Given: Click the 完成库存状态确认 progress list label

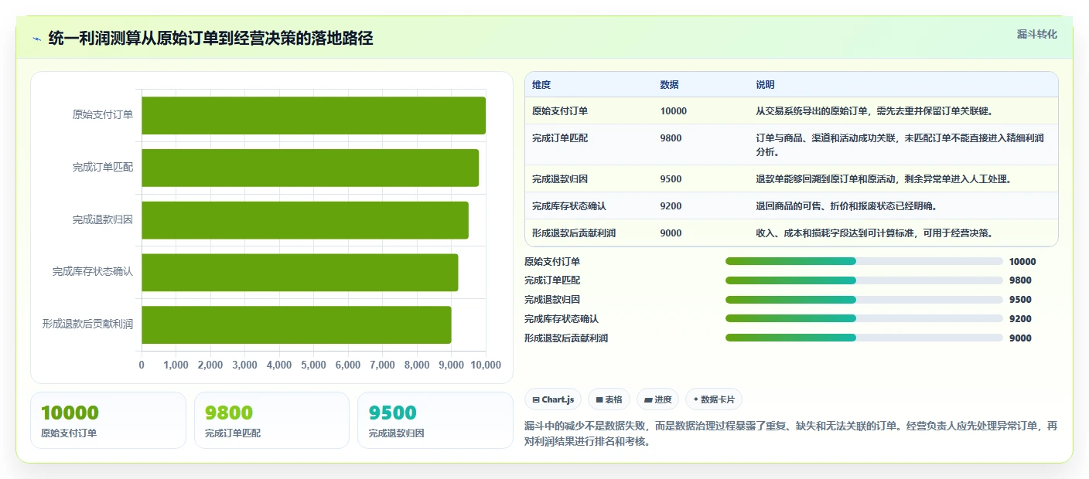Looking at the screenshot, I should pos(562,319).
